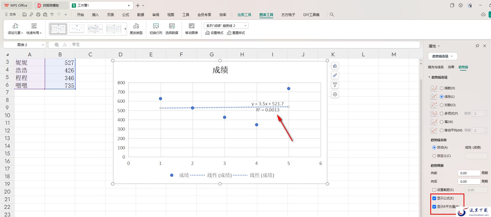Toggle Display Equation (显示公式) checkbox
The image size is (491, 217).
pyautogui.click(x=434, y=198)
